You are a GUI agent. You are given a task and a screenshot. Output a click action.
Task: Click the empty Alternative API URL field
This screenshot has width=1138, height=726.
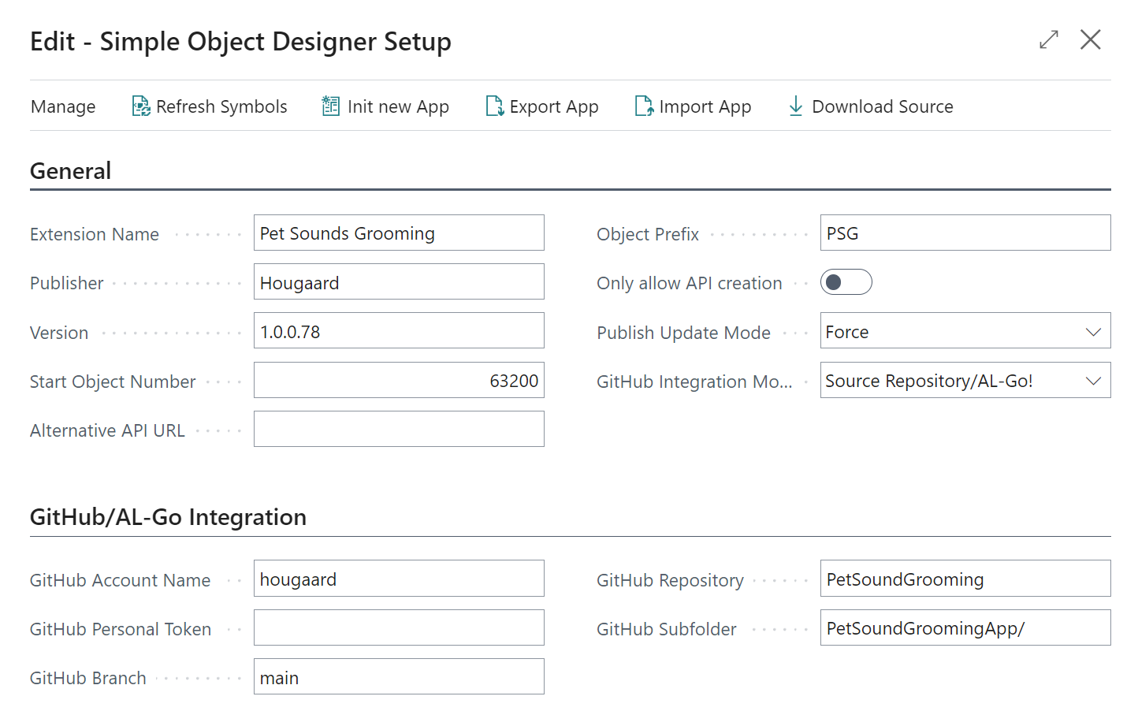(x=398, y=429)
